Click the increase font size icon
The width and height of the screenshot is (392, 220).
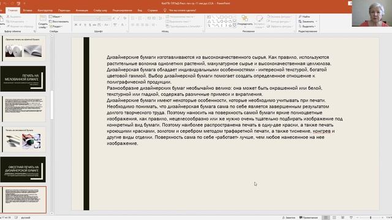pyautogui.click(x=114, y=18)
